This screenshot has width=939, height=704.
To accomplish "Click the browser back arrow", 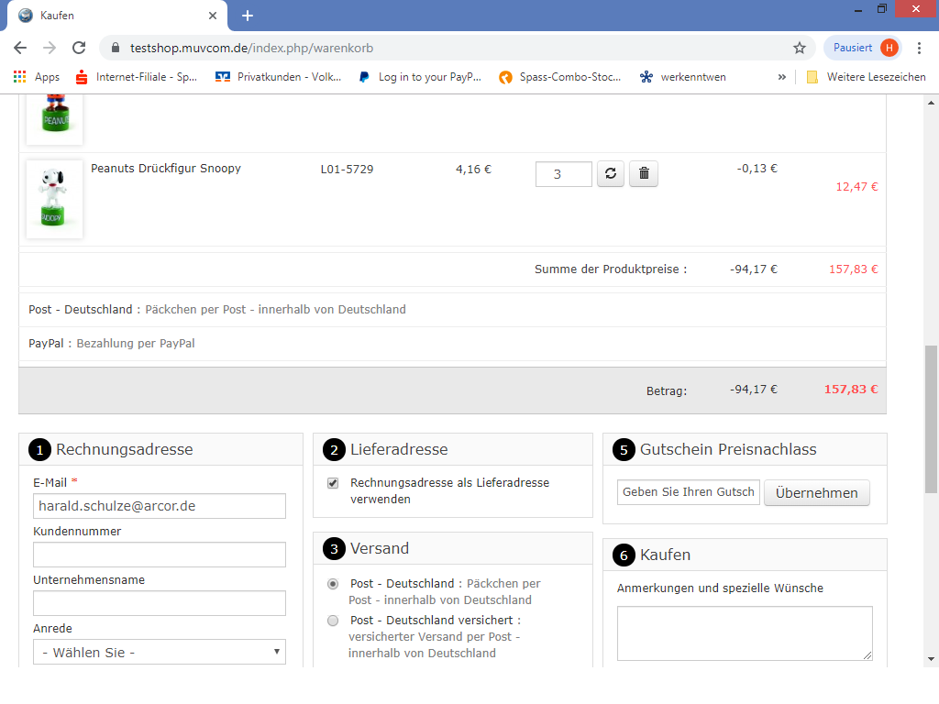I will pos(20,48).
